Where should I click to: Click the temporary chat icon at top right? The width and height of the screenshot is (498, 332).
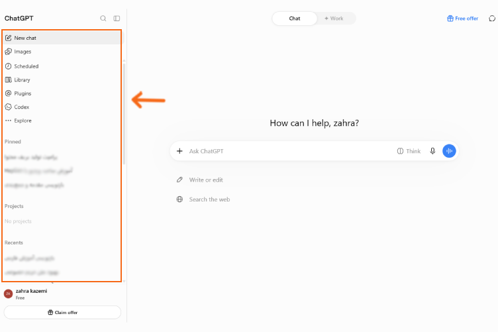491,19
